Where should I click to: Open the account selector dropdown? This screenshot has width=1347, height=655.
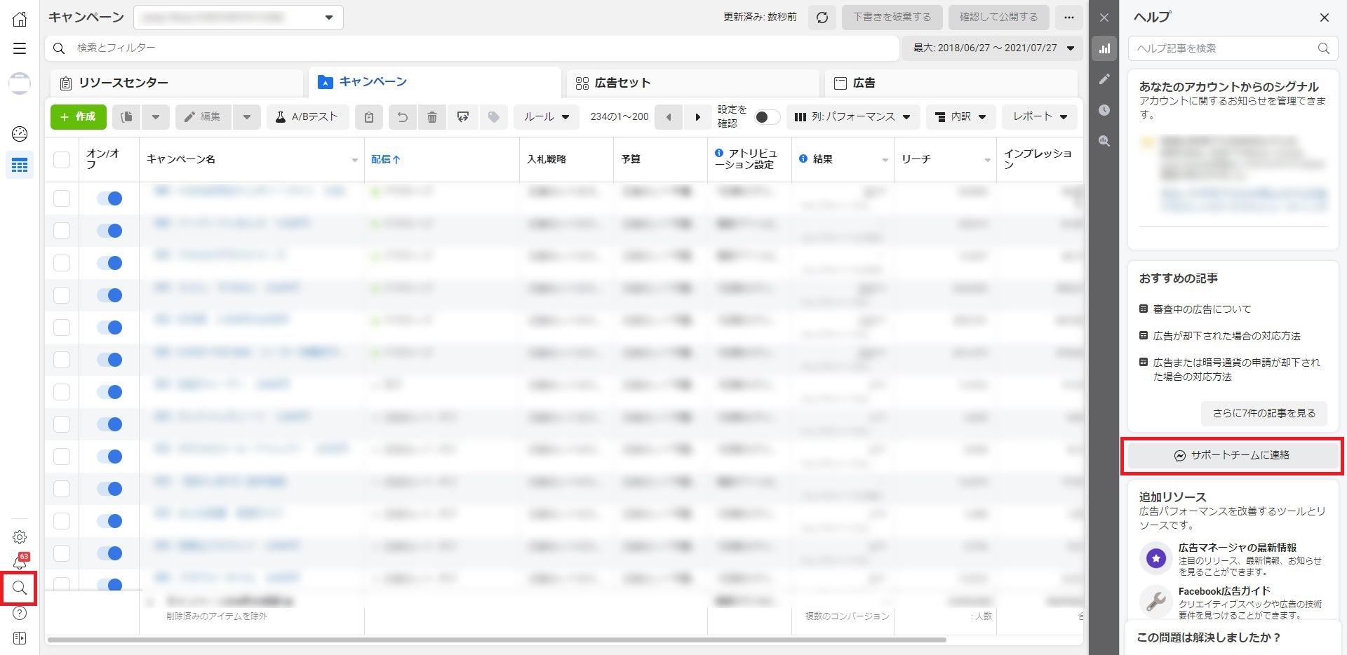coord(239,18)
